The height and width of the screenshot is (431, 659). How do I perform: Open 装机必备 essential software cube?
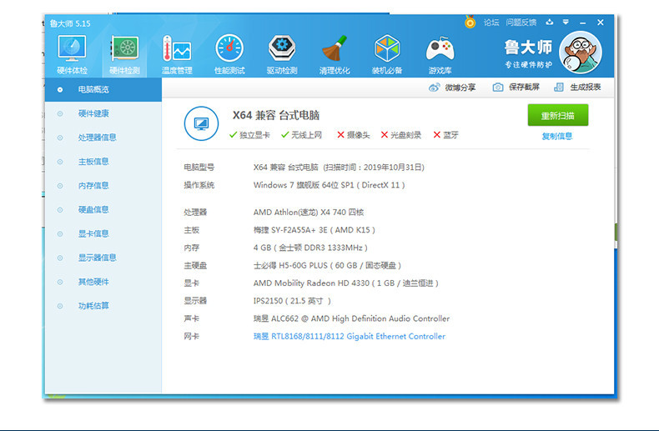coord(387,55)
